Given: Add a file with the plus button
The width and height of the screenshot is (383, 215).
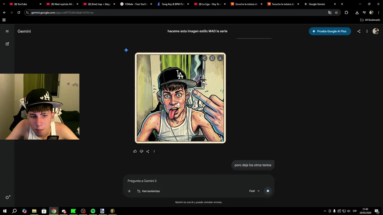Looking at the screenshot, I should pyautogui.click(x=129, y=191).
